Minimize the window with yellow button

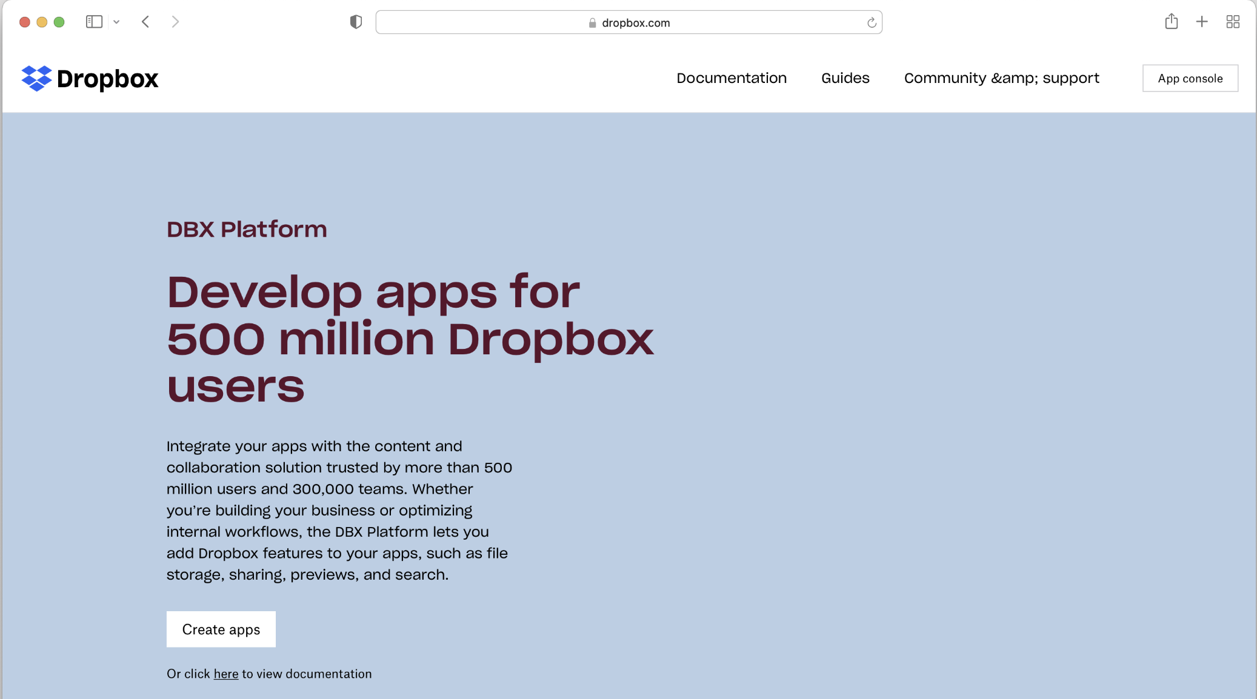[42, 22]
